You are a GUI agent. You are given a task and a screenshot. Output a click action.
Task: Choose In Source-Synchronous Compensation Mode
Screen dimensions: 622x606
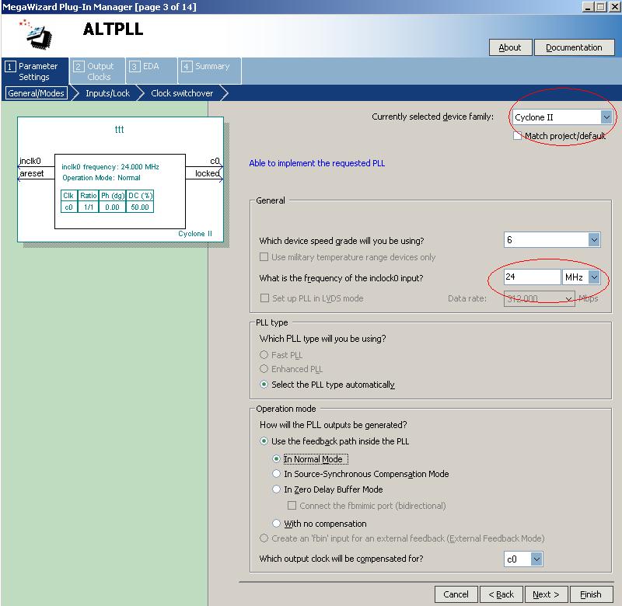pos(277,473)
